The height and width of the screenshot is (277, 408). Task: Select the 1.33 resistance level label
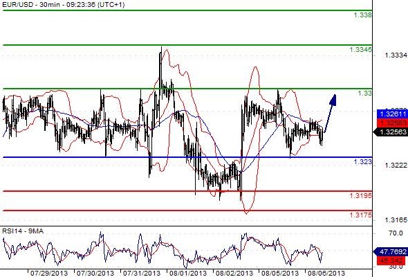(x=365, y=93)
